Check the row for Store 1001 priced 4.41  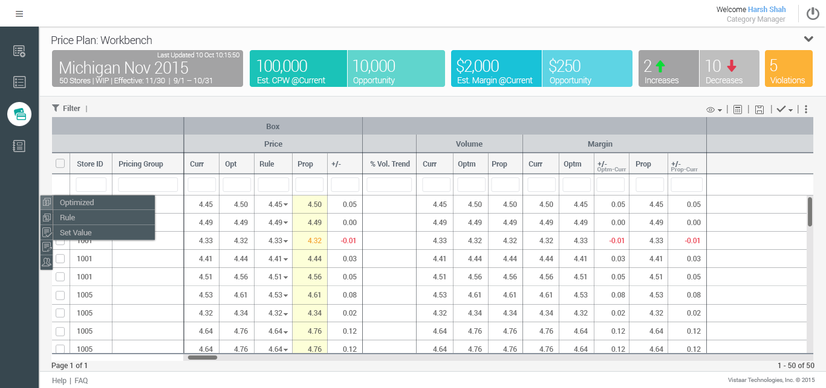click(x=60, y=259)
